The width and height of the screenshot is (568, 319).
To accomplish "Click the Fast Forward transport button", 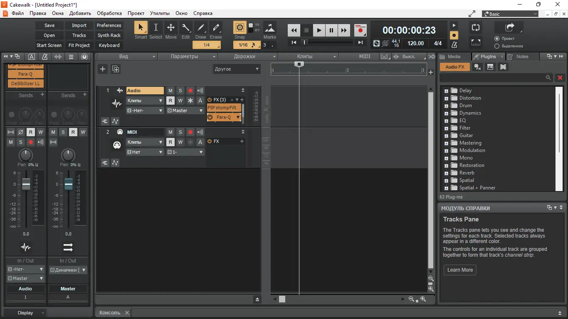I will click(x=344, y=30).
